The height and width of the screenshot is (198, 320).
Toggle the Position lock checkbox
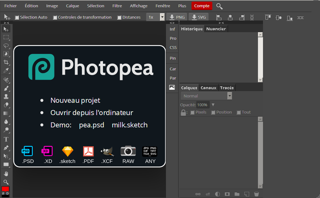coord(213,112)
